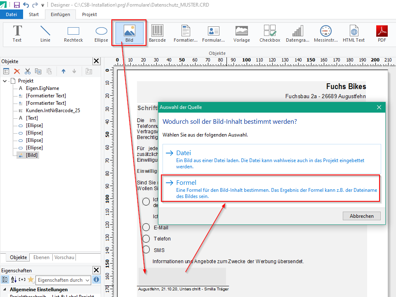Click the Designer application logo icon

tap(3, 5)
